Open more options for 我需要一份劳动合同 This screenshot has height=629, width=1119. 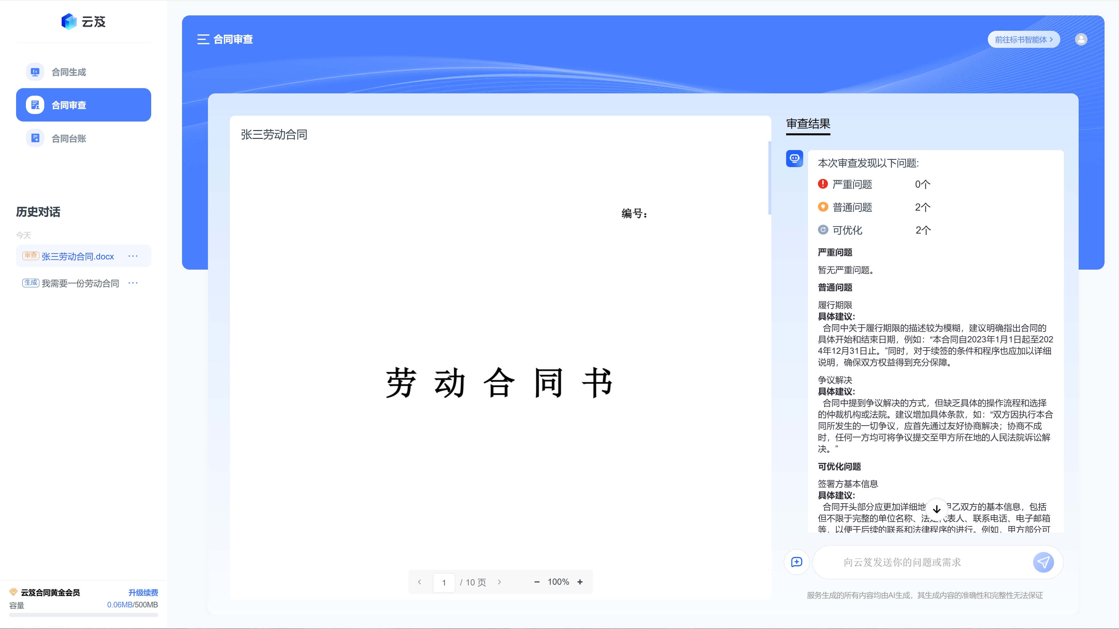pos(133,283)
